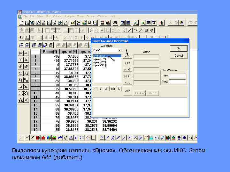Click worksheet cell 37,71399
This screenshot has width=230, height=172.
tap(69, 61)
